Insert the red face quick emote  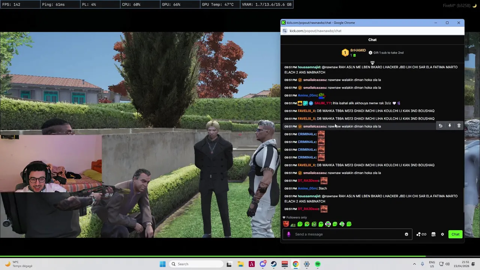[286, 224]
